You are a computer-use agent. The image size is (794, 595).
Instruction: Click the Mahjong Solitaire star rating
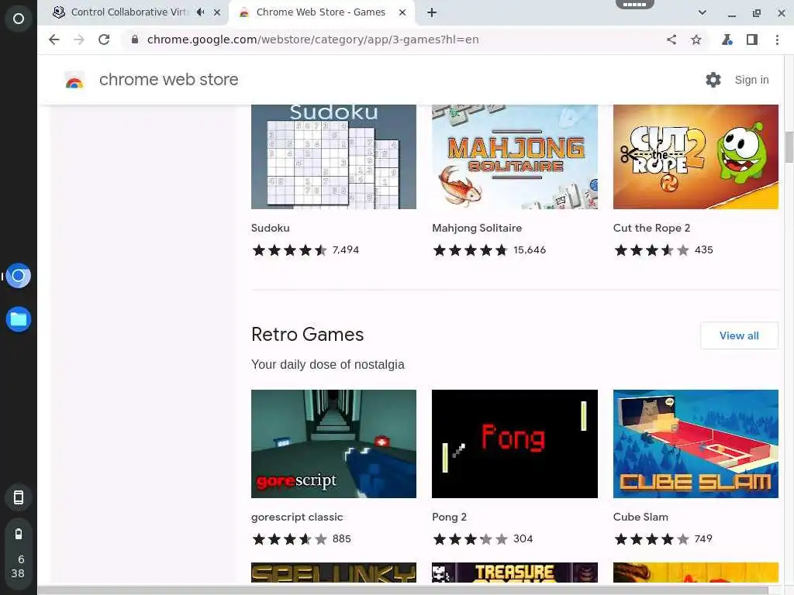[471, 250]
